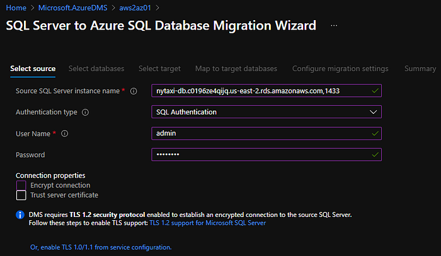Viewport: 441px width, 256px height.
Task: Click info icon next to Authentication type
Action: coord(86,113)
